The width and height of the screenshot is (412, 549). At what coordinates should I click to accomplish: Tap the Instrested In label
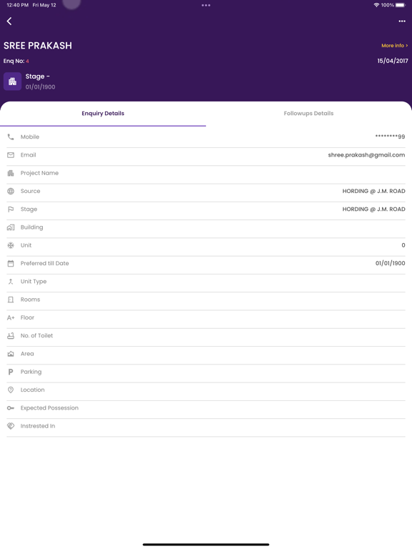click(x=38, y=426)
